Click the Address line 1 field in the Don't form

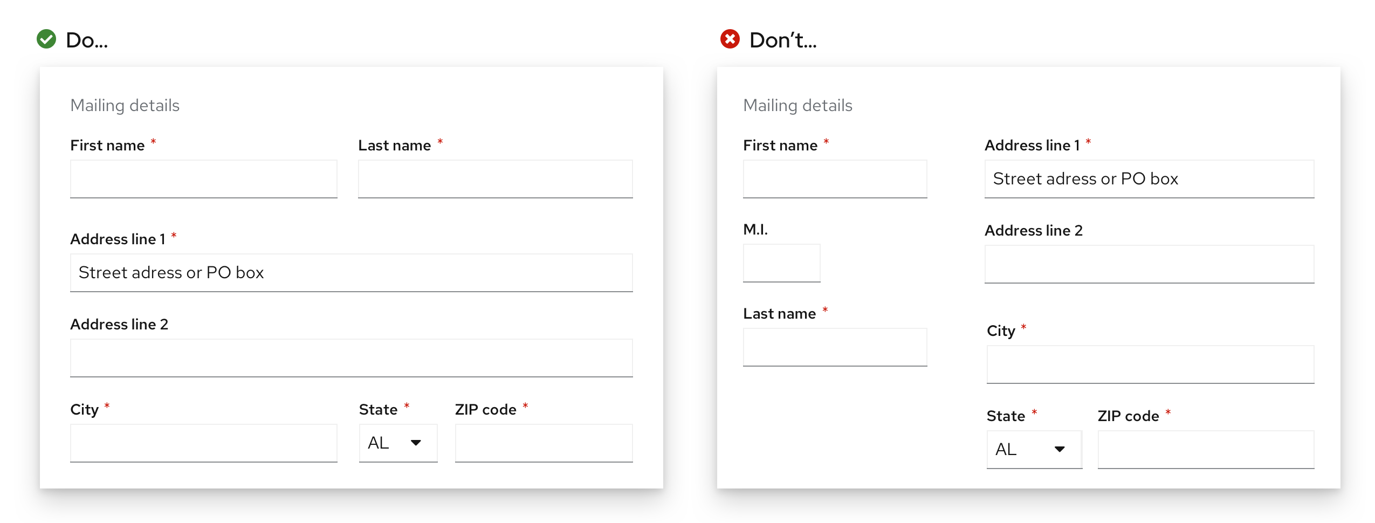click(1149, 179)
